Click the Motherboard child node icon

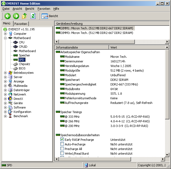[15, 51]
